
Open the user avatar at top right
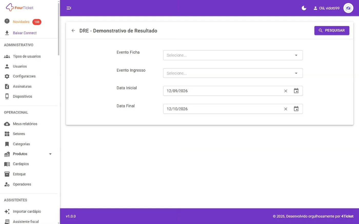tap(348, 8)
